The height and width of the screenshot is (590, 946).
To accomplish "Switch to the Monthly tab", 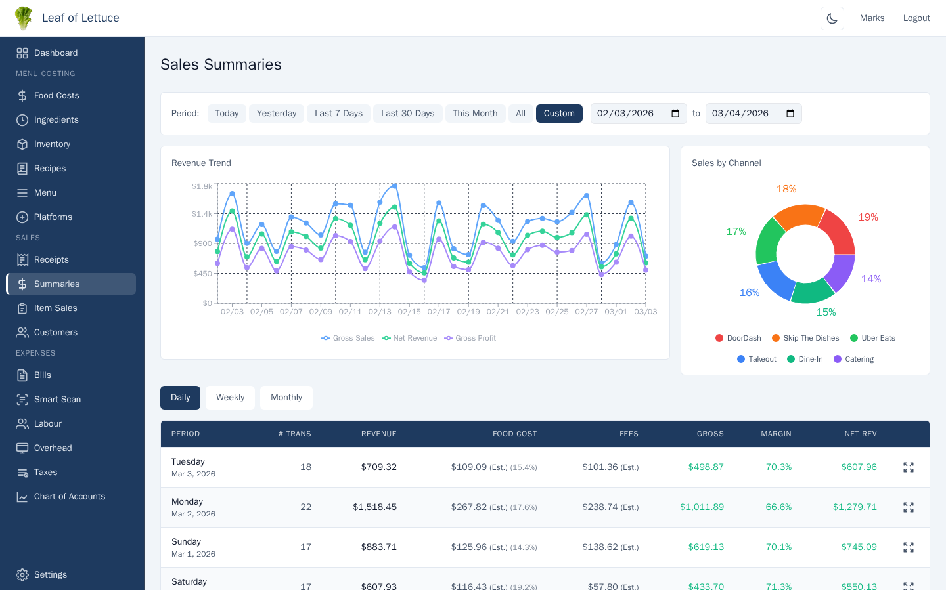I will (x=286, y=398).
